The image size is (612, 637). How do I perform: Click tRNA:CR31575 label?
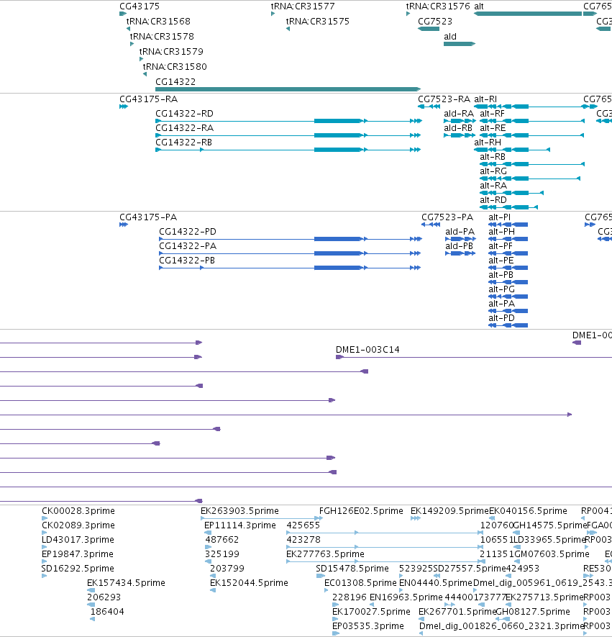click(318, 21)
